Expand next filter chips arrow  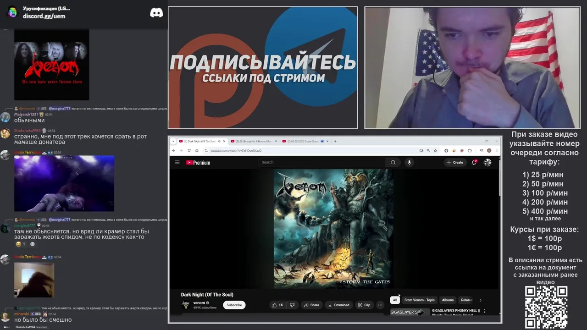tap(480, 300)
